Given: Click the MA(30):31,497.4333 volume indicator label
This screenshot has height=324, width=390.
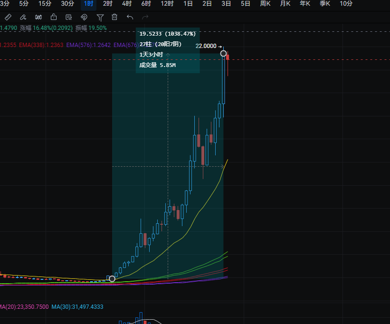Looking at the screenshot, I should pos(77,306).
